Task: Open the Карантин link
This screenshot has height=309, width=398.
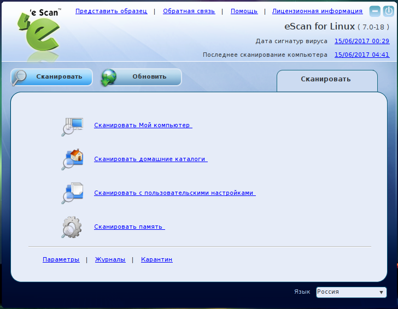Action: 156,259
